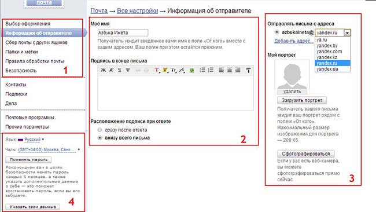Click the 'Почта' breadcrumb link

click(99, 11)
